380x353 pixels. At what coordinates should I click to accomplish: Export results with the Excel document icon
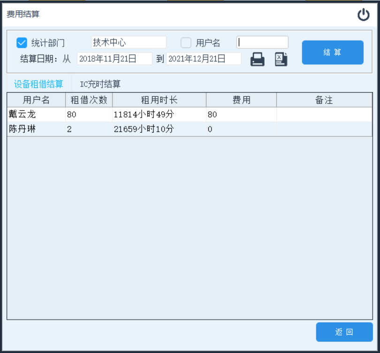[281, 59]
